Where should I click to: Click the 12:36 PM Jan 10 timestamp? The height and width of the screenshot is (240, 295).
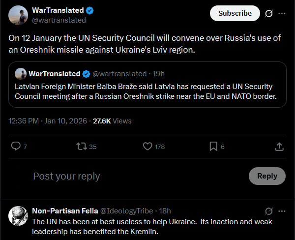pos(48,120)
